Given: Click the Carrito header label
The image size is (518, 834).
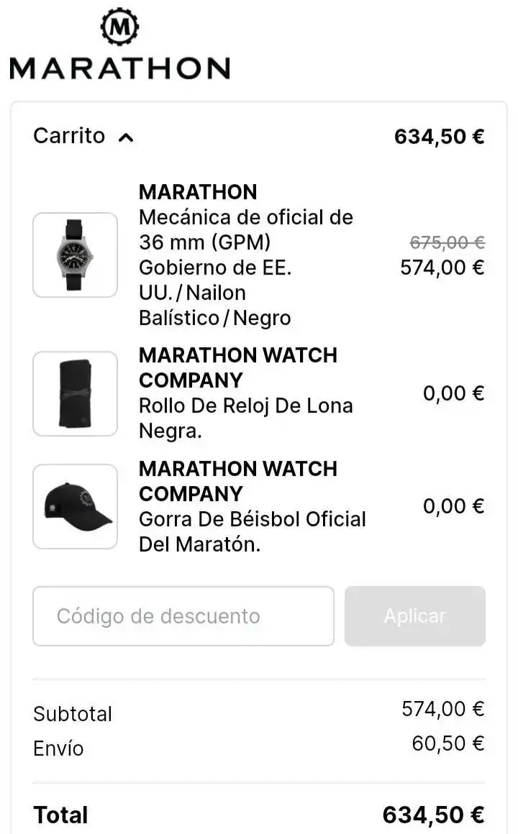Looking at the screenshot, I should pyautogui.click(x=69, y=136).
